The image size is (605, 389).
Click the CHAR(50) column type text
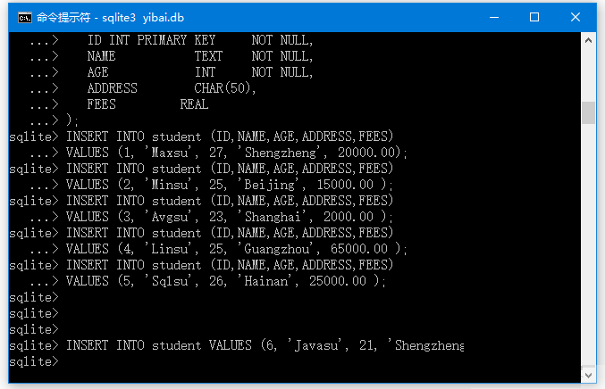click(223, 88)
